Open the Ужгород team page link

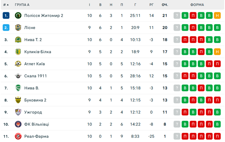[33, 112]
